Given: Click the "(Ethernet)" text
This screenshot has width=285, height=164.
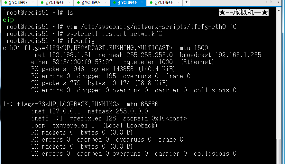Looking at the screenshot, I should tap(198, 62).
